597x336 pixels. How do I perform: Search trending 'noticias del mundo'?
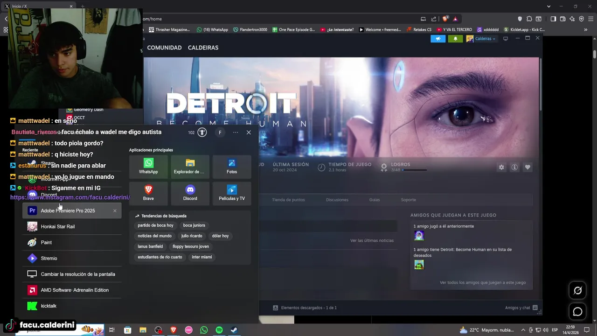[x=154, y=236]
